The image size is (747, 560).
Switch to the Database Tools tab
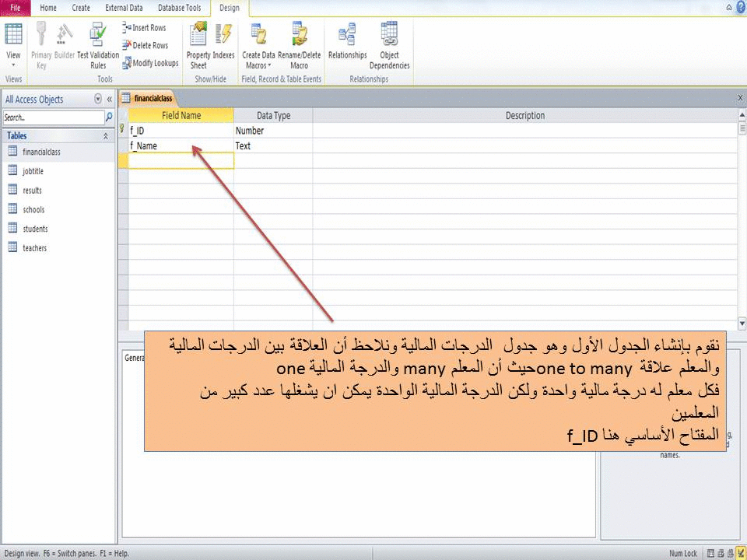[180, 8]
